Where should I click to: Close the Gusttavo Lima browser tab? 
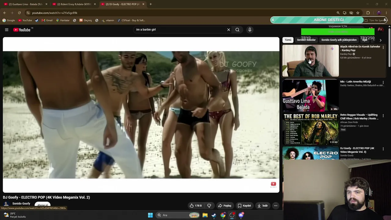46,4
